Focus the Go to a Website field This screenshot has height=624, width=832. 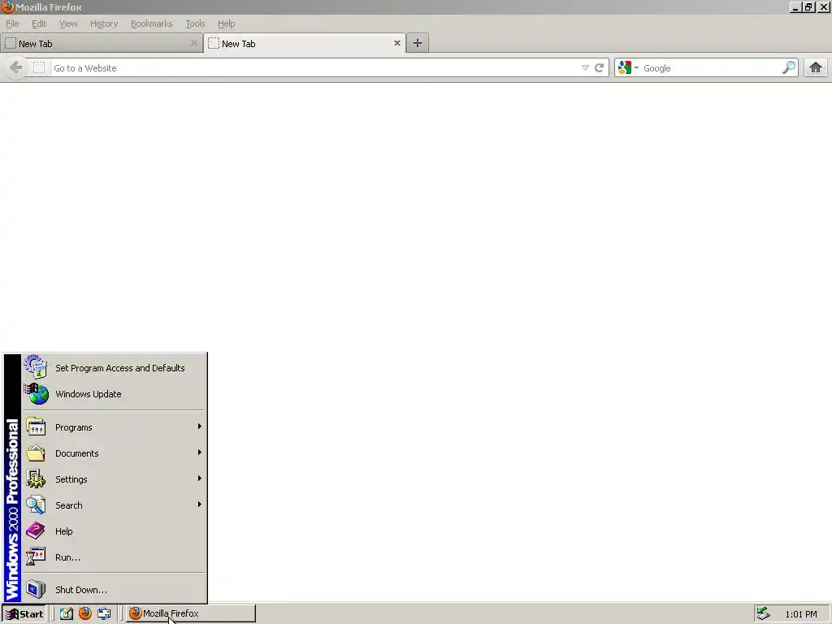(x=315, y=68)
